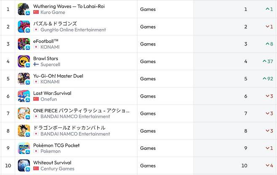Open the Kuro Game publisher link
Viewport: 277px width, 175px height.
coord(53,13)
